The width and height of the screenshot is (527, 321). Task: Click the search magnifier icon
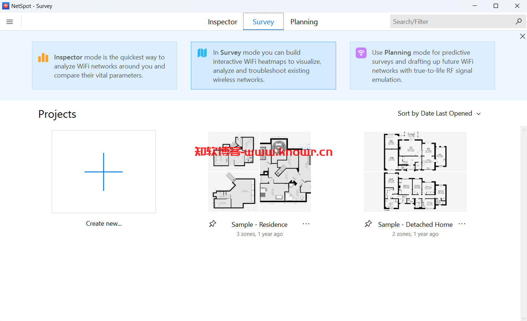[x=519, y=22]
